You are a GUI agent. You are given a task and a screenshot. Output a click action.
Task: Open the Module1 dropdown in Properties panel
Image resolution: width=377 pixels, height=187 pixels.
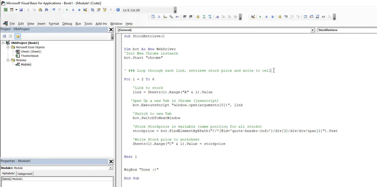click(x=111, y=168)
